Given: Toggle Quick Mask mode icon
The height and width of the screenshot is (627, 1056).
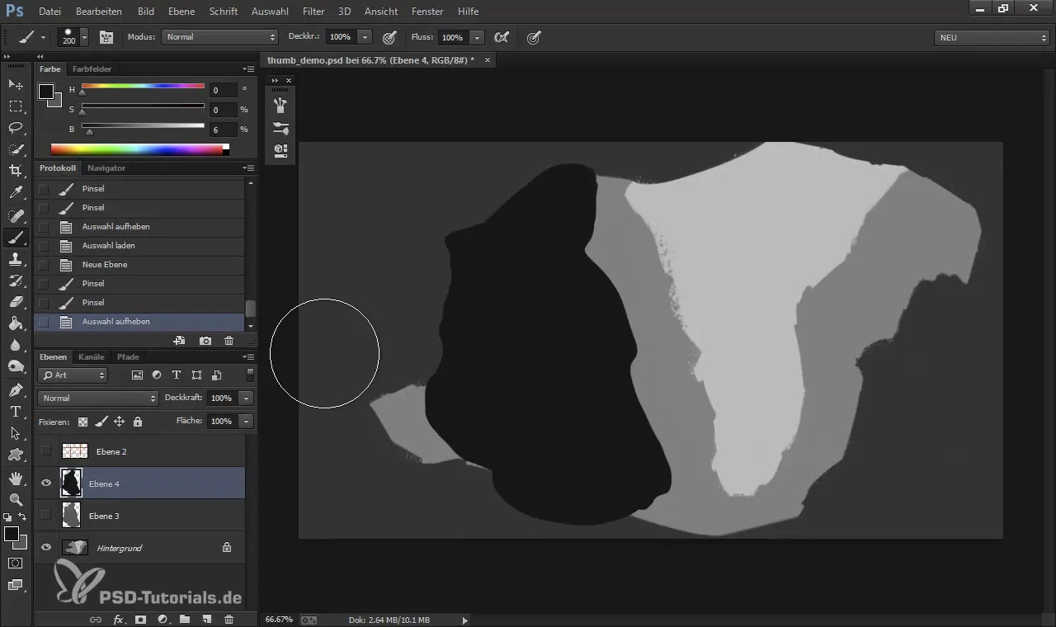Looking at the screenshot, I should [x=16, y=563].
